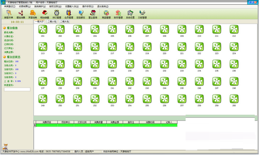Open 预订管理 clock icon
Screen dimensions: 259x155
coord(56,15)
